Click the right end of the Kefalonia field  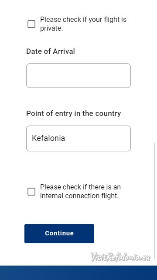tap(127, 138)
